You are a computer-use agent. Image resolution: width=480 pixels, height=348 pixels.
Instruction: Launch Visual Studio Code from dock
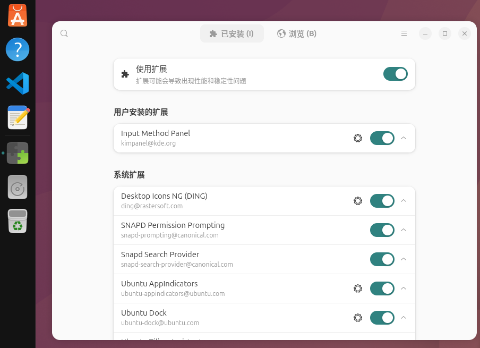[x=18, y=83]
